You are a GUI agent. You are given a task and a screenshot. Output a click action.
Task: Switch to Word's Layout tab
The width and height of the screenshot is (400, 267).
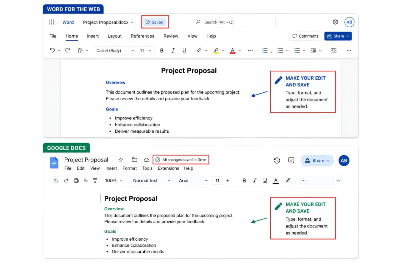115,36
